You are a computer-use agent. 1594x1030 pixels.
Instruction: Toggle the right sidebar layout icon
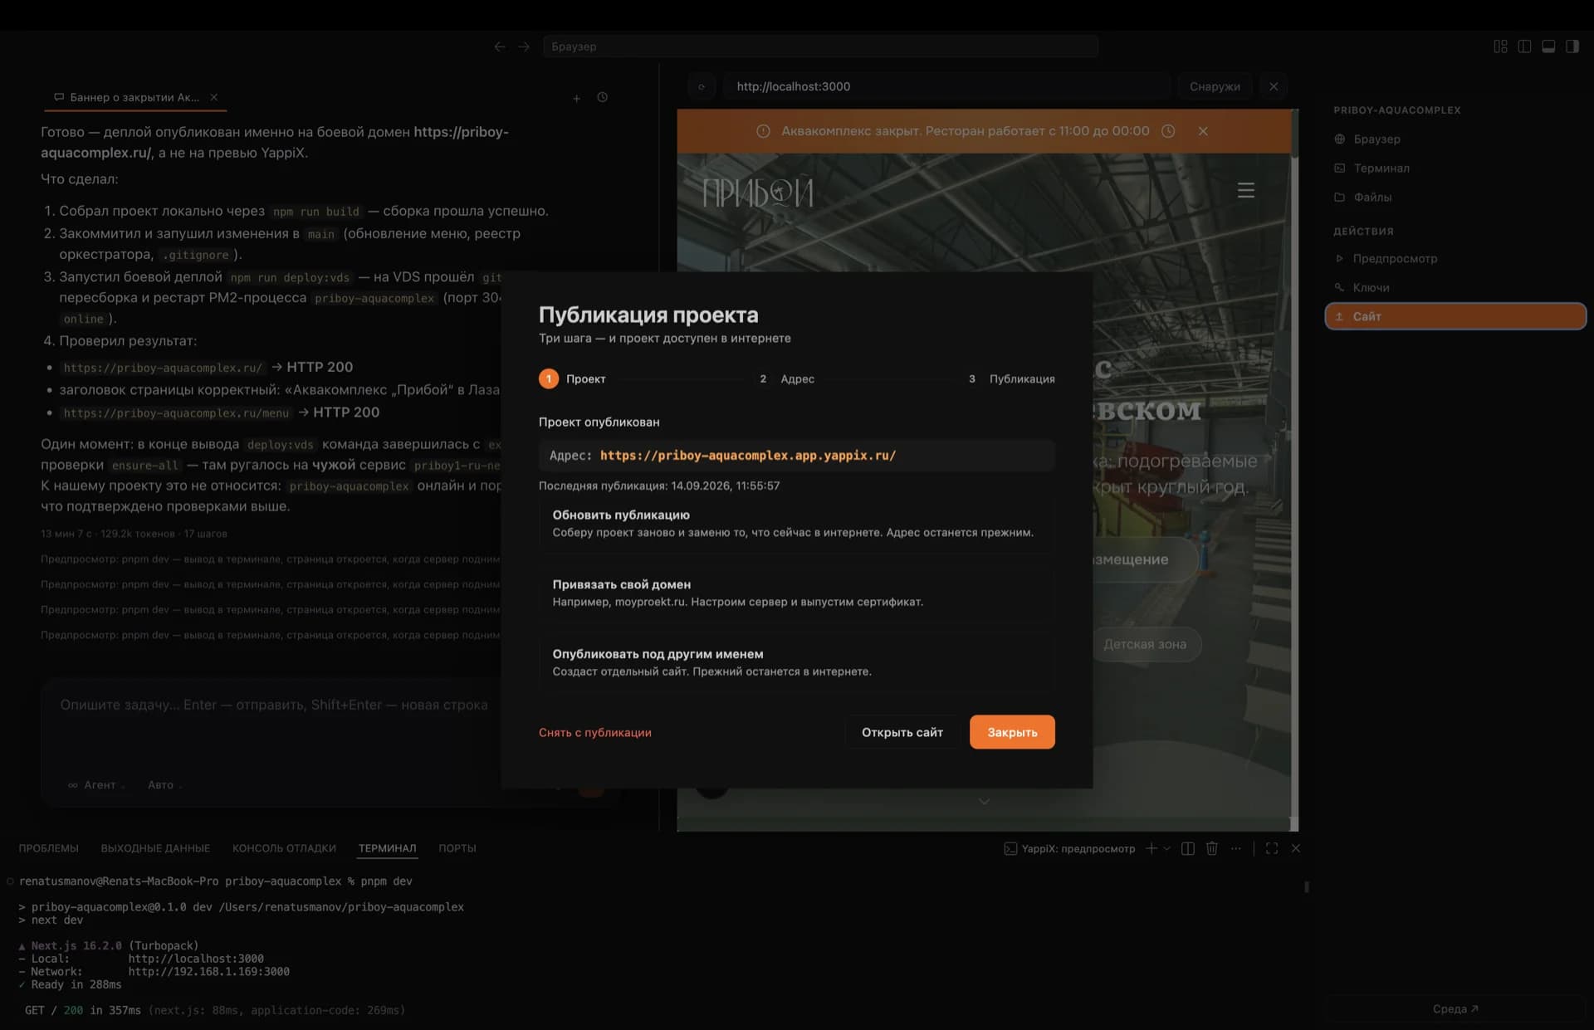tap(1572, 46)
